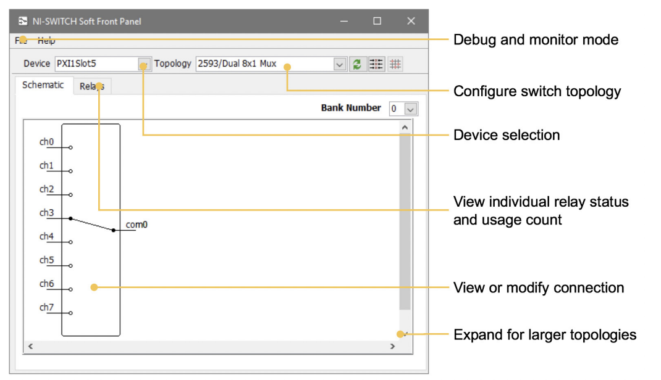Click the ch1 channel terminal
The image size is (661, 380).
coord(70,171)
